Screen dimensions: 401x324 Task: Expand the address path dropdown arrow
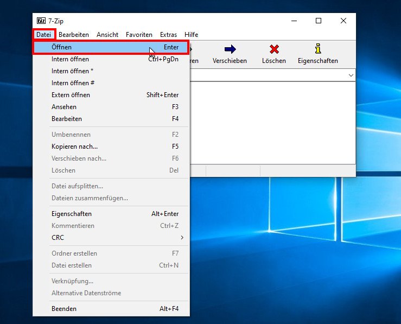point(351,75)
